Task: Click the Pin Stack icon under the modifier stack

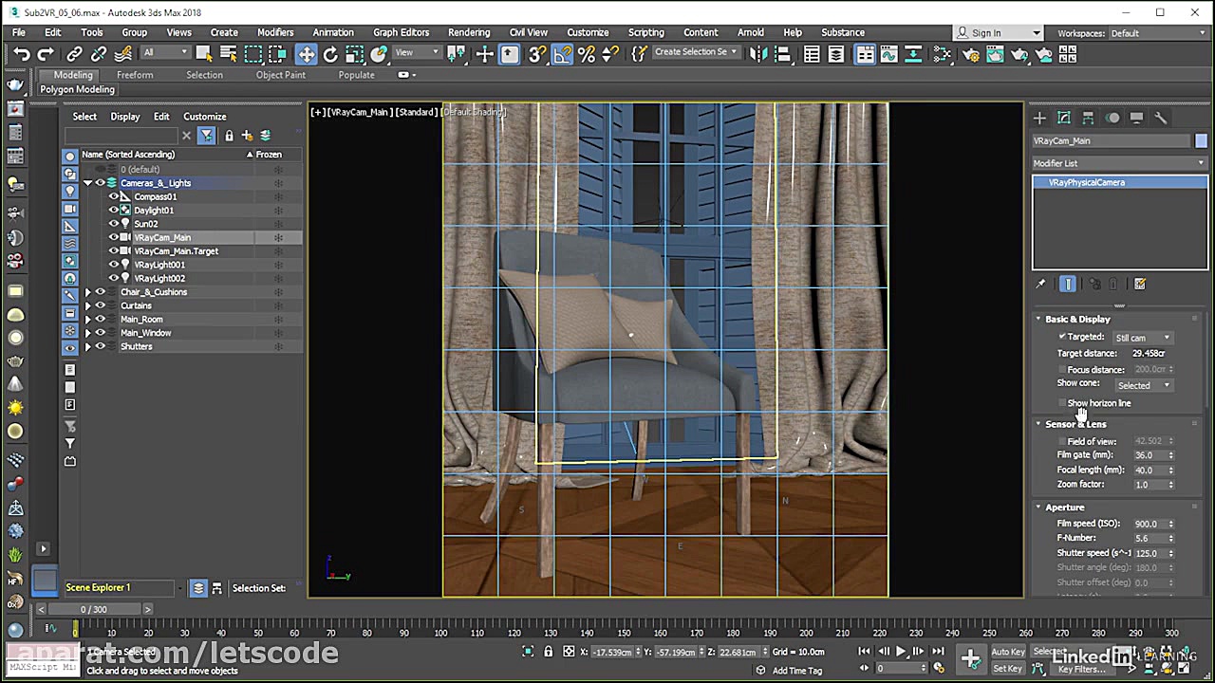Action: (1040, 284)
